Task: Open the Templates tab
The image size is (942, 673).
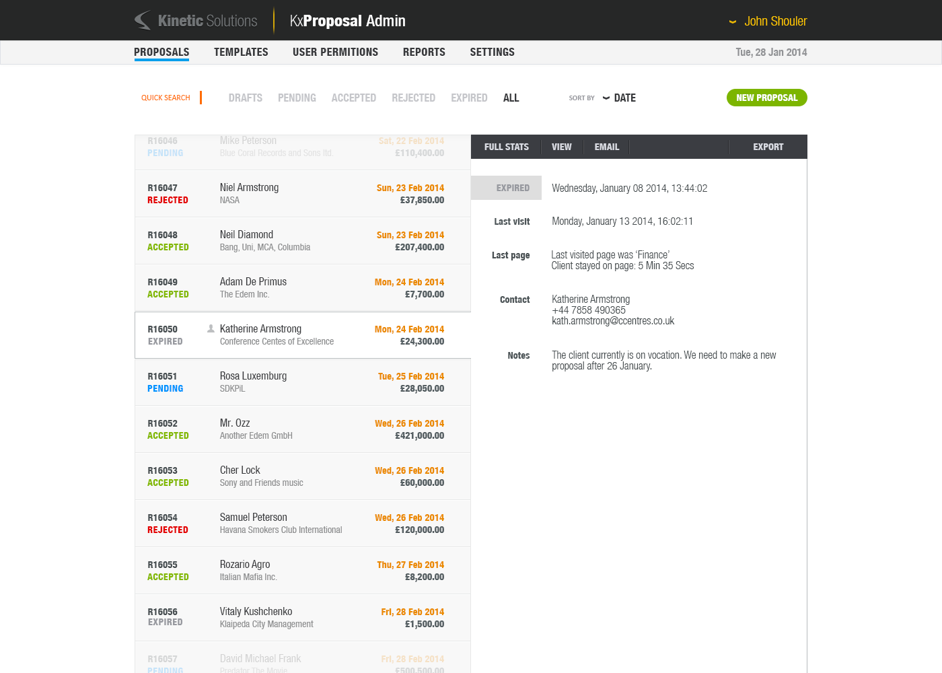Action: point(241,52)
